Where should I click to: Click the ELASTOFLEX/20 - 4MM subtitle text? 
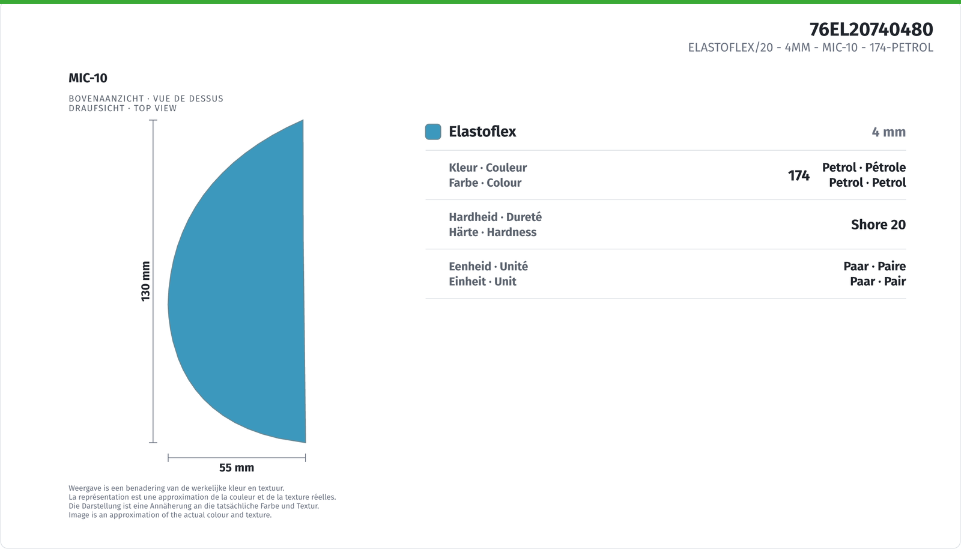[x=810, y=47]
